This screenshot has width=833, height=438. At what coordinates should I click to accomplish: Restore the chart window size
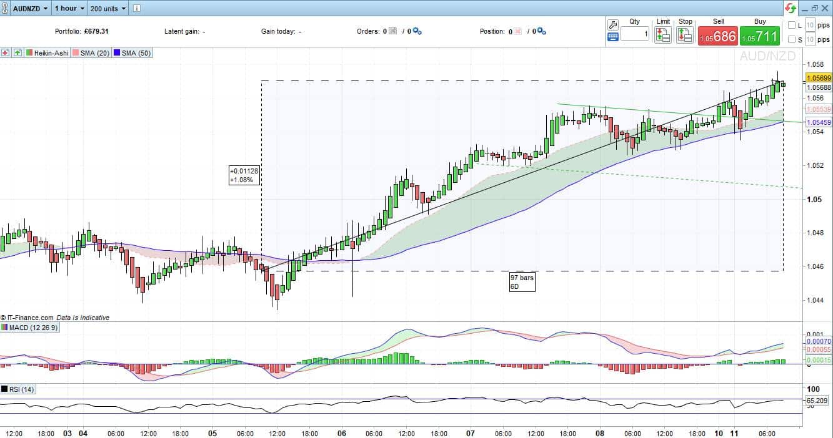pyautogui.click(x=814, y=8)
